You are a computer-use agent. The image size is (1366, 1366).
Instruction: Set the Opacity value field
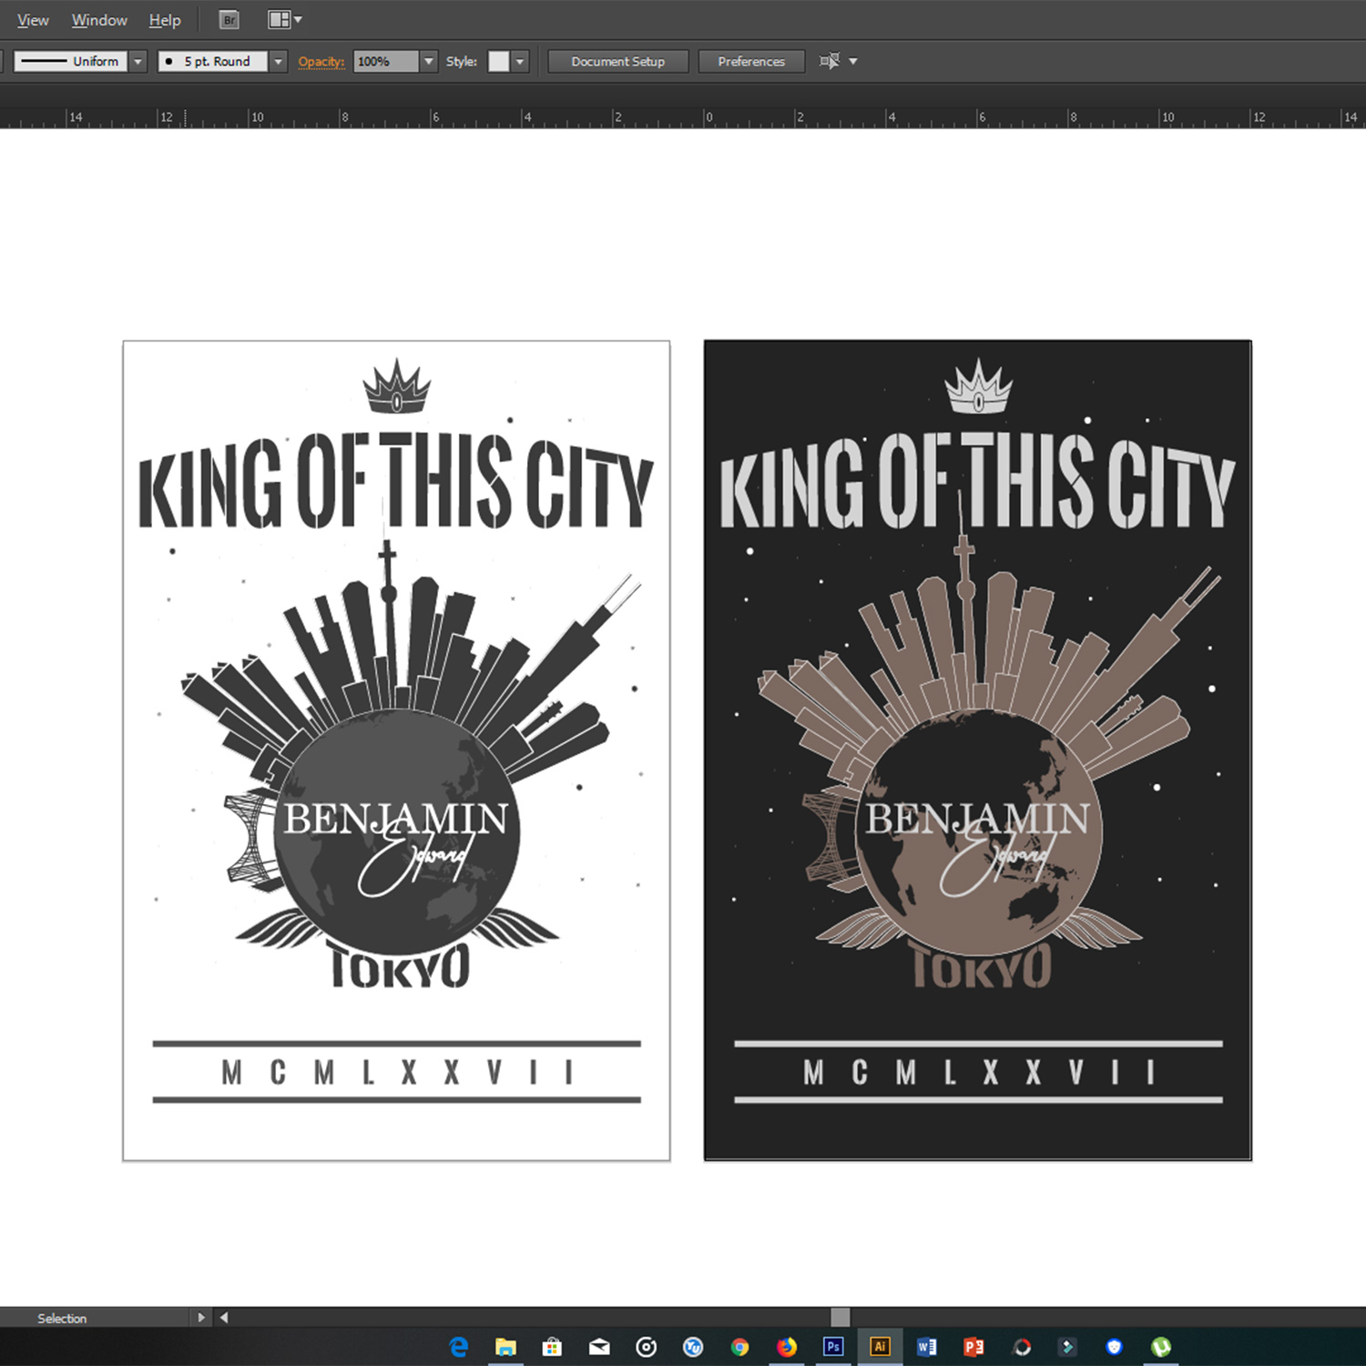tap(386, 61)
